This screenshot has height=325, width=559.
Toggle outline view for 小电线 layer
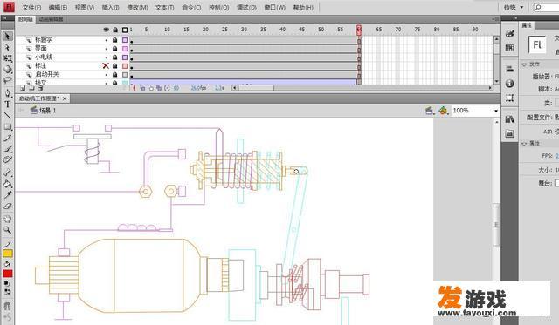125,58
